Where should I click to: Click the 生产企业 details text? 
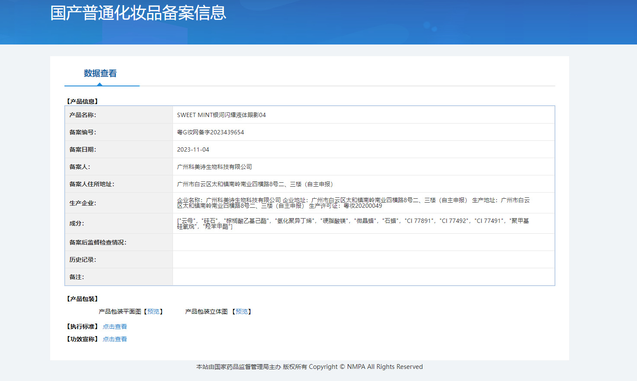pyautogui.click(x=353, y=203)
